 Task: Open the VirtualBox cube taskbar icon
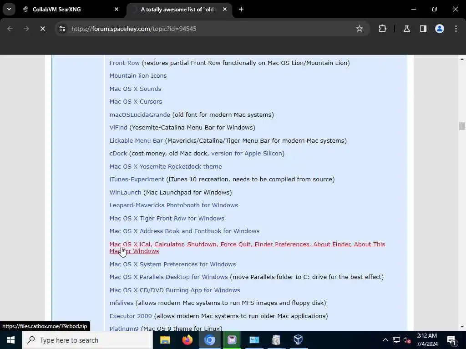click(298, 340)
